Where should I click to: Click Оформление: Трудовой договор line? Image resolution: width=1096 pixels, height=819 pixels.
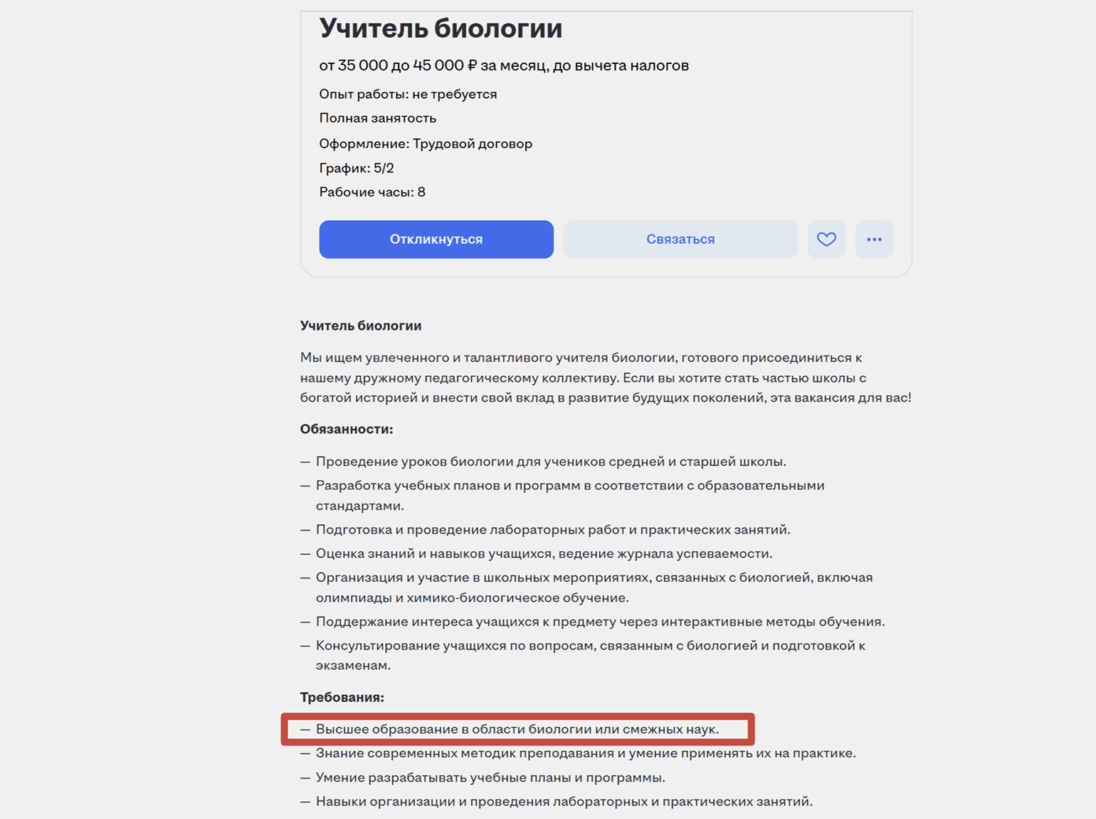pyautogui.click(x=425, y=144)
